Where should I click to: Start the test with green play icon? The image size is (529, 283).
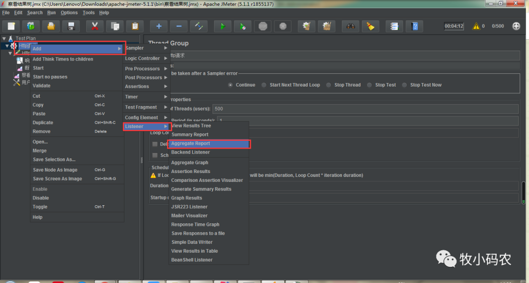point(223,26)
